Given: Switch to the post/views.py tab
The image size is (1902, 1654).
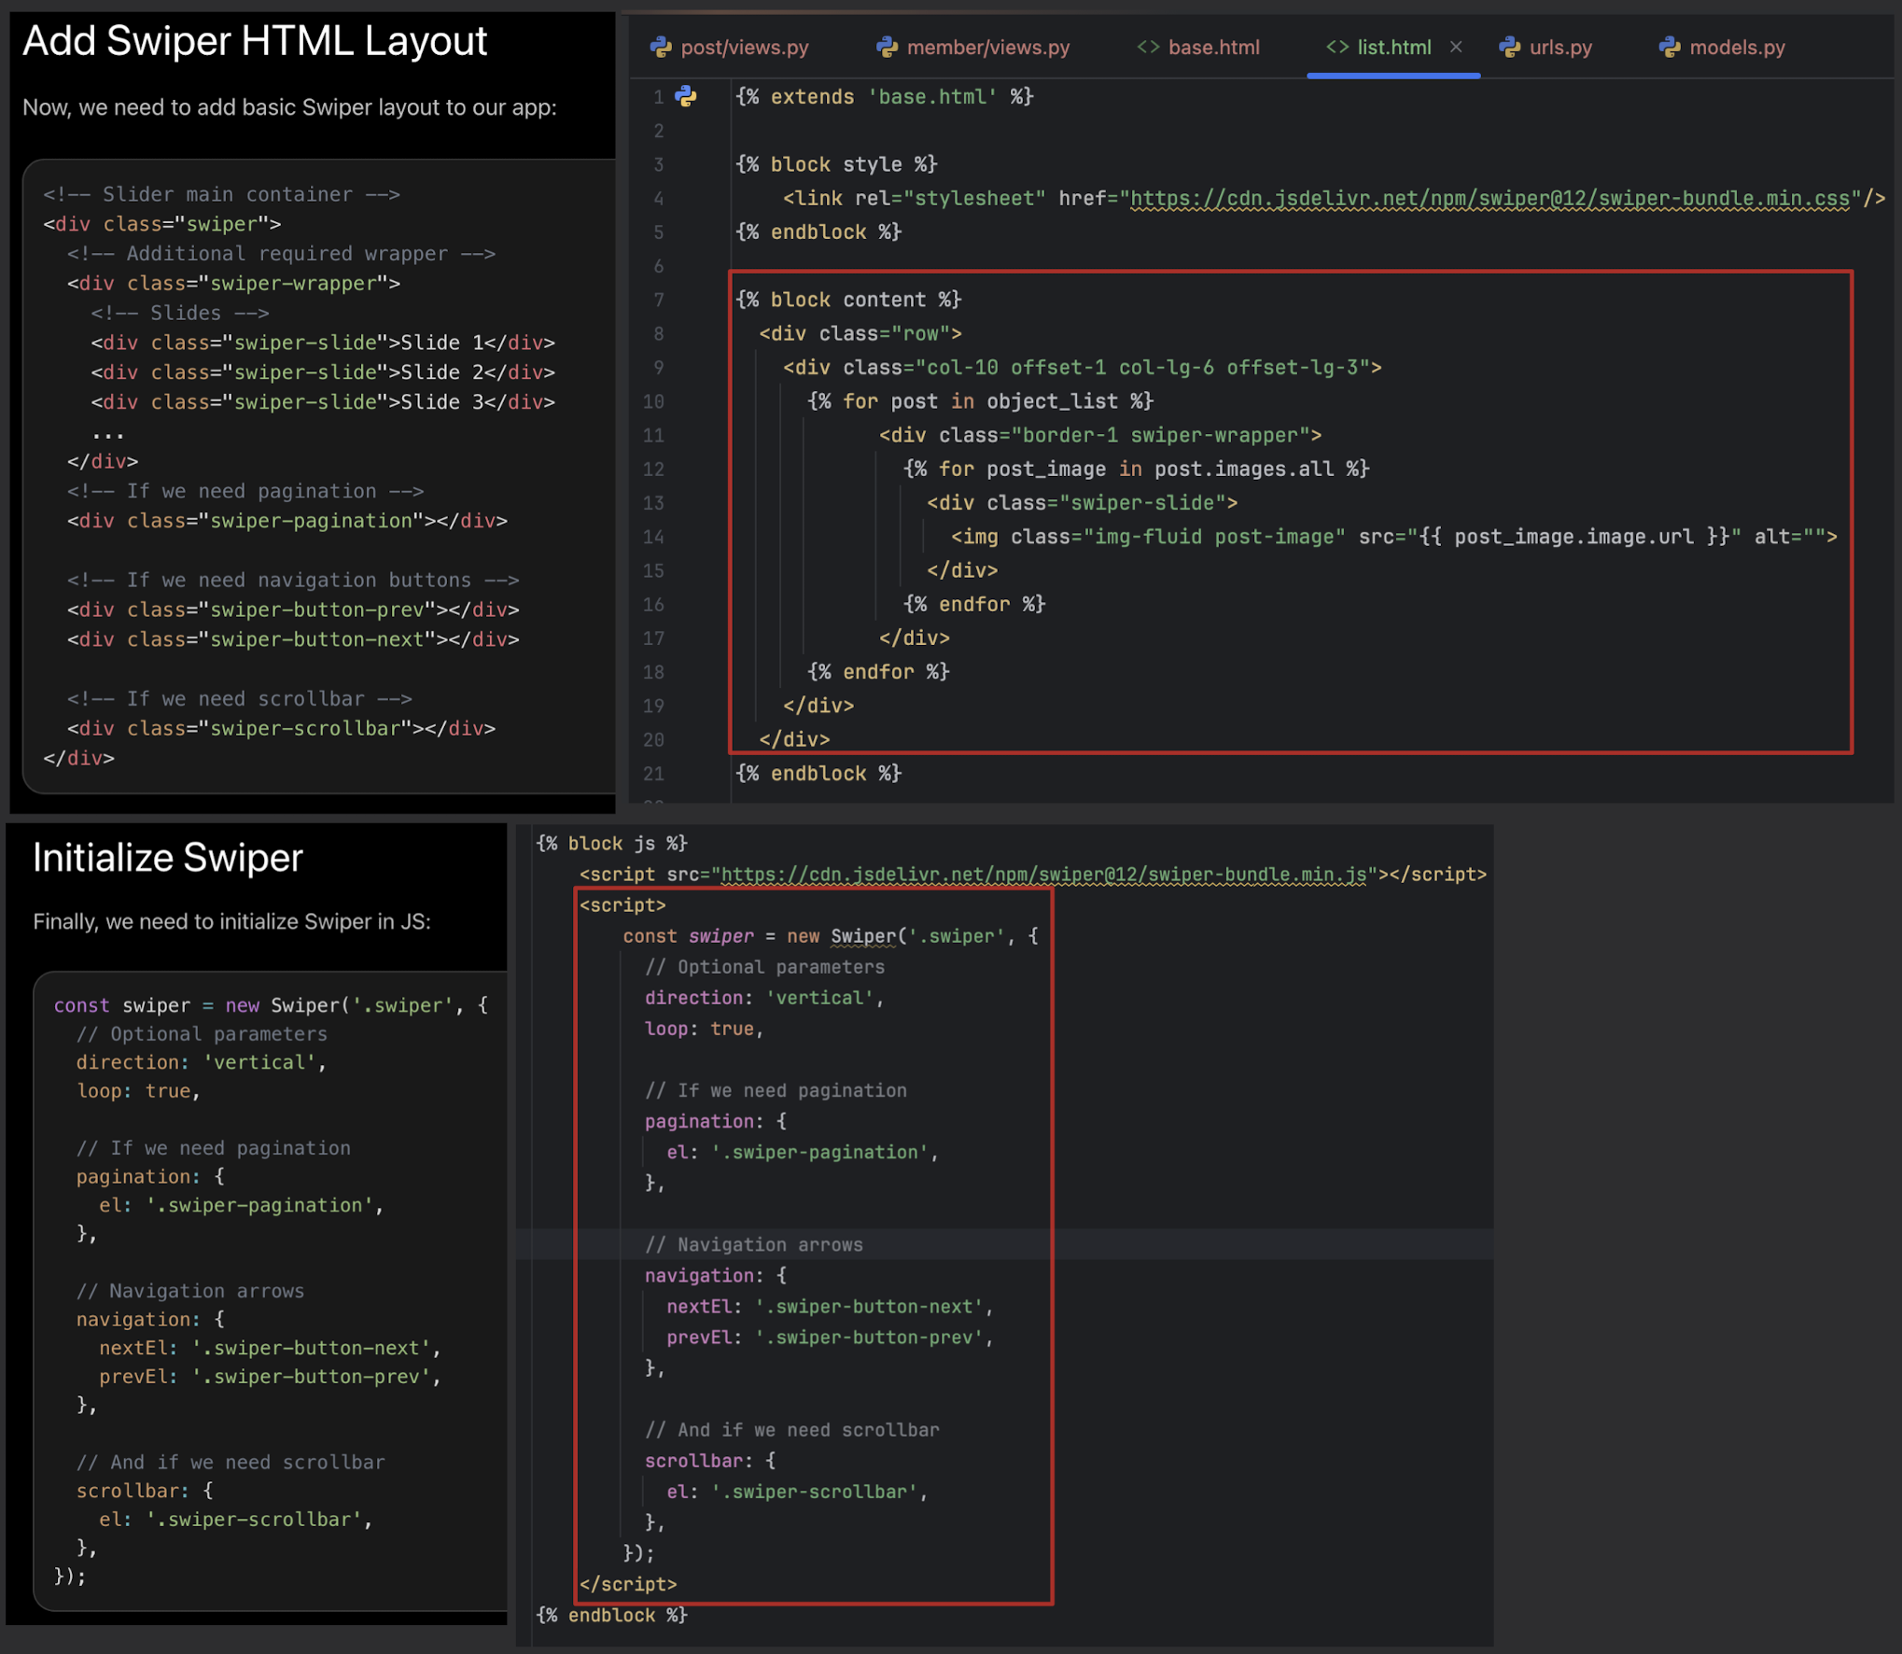Looking at the screenshot, I should (x=744, y=48).
